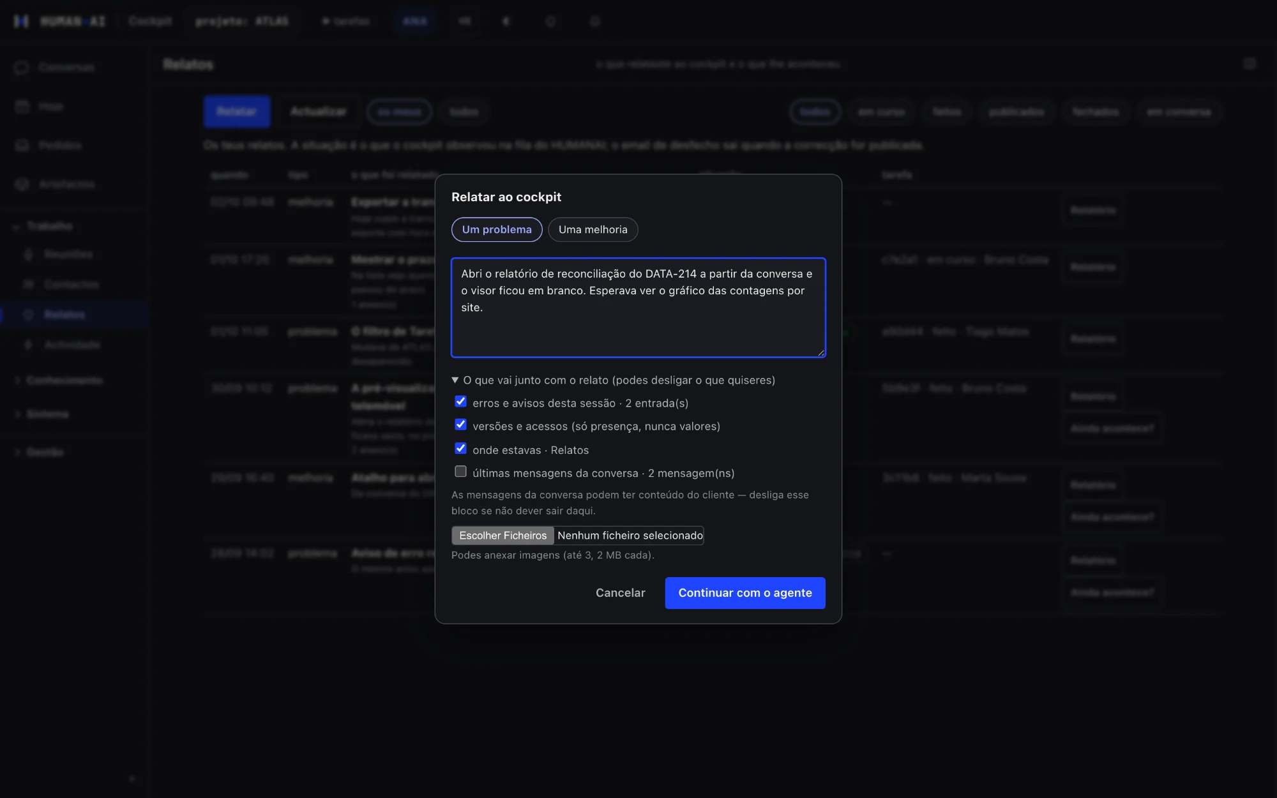The width and height of the screenshot is (1277, 798).
Task: Collapse 'O que vai junto com o relato'
Action: (x=613, y=380)
